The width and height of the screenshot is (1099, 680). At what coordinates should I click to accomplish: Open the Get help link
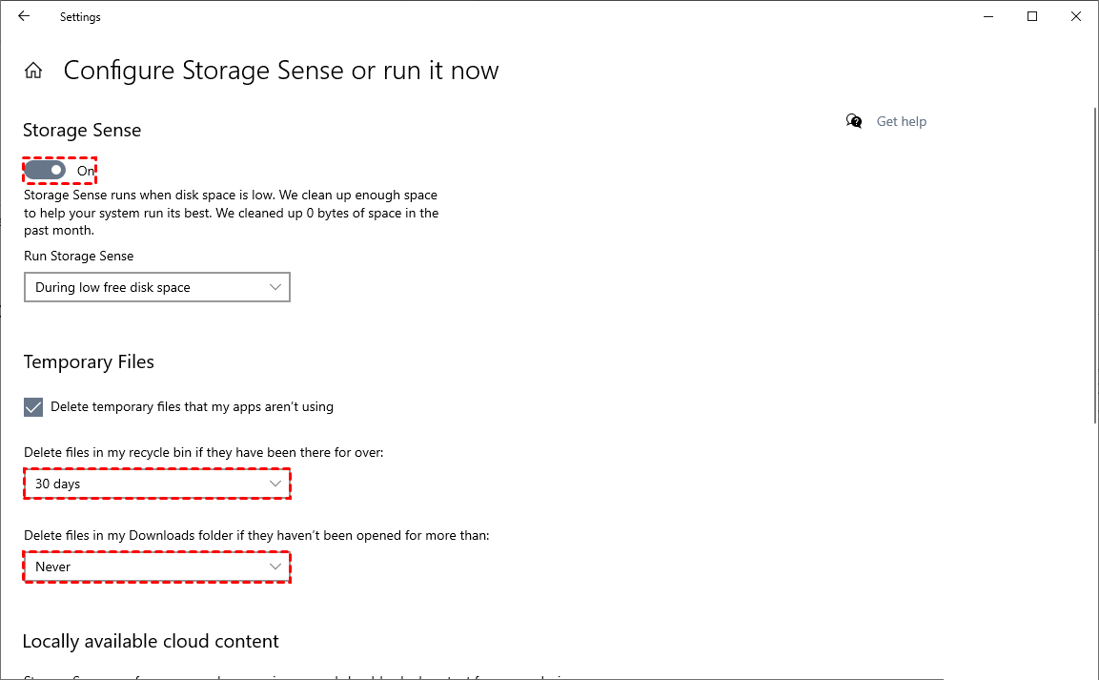901,121
